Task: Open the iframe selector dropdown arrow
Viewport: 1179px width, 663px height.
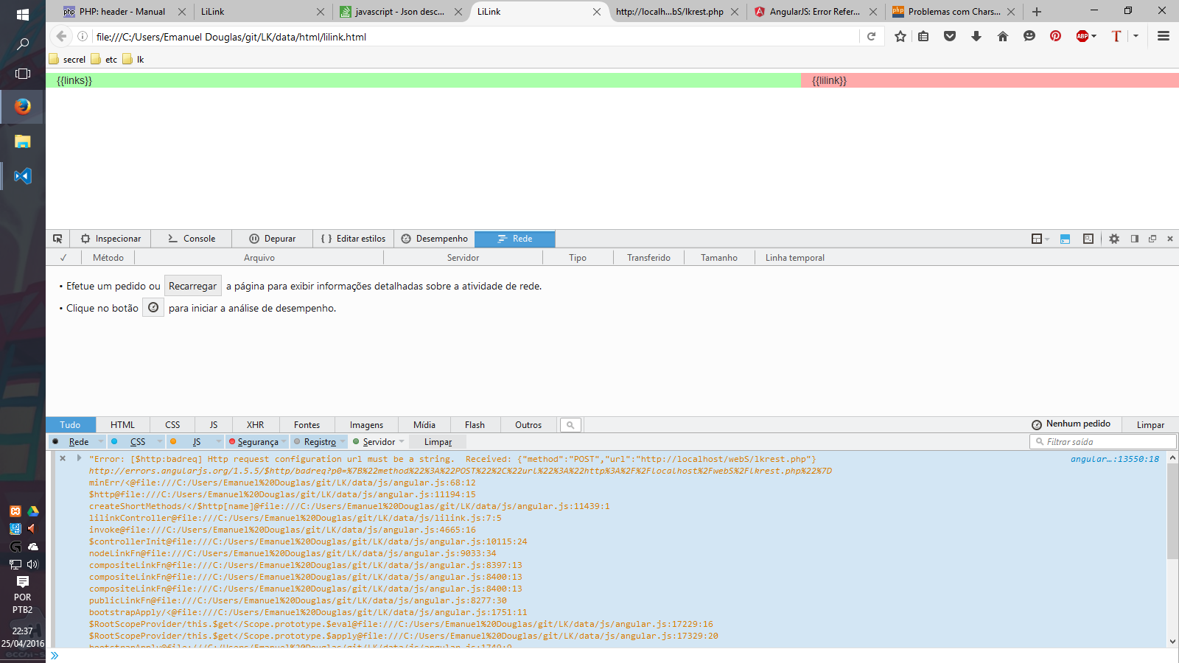Action: (1047, 239)
